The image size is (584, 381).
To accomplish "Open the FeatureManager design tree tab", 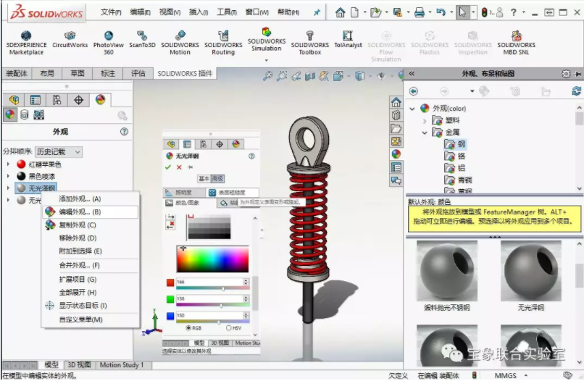I will point(14,99).
